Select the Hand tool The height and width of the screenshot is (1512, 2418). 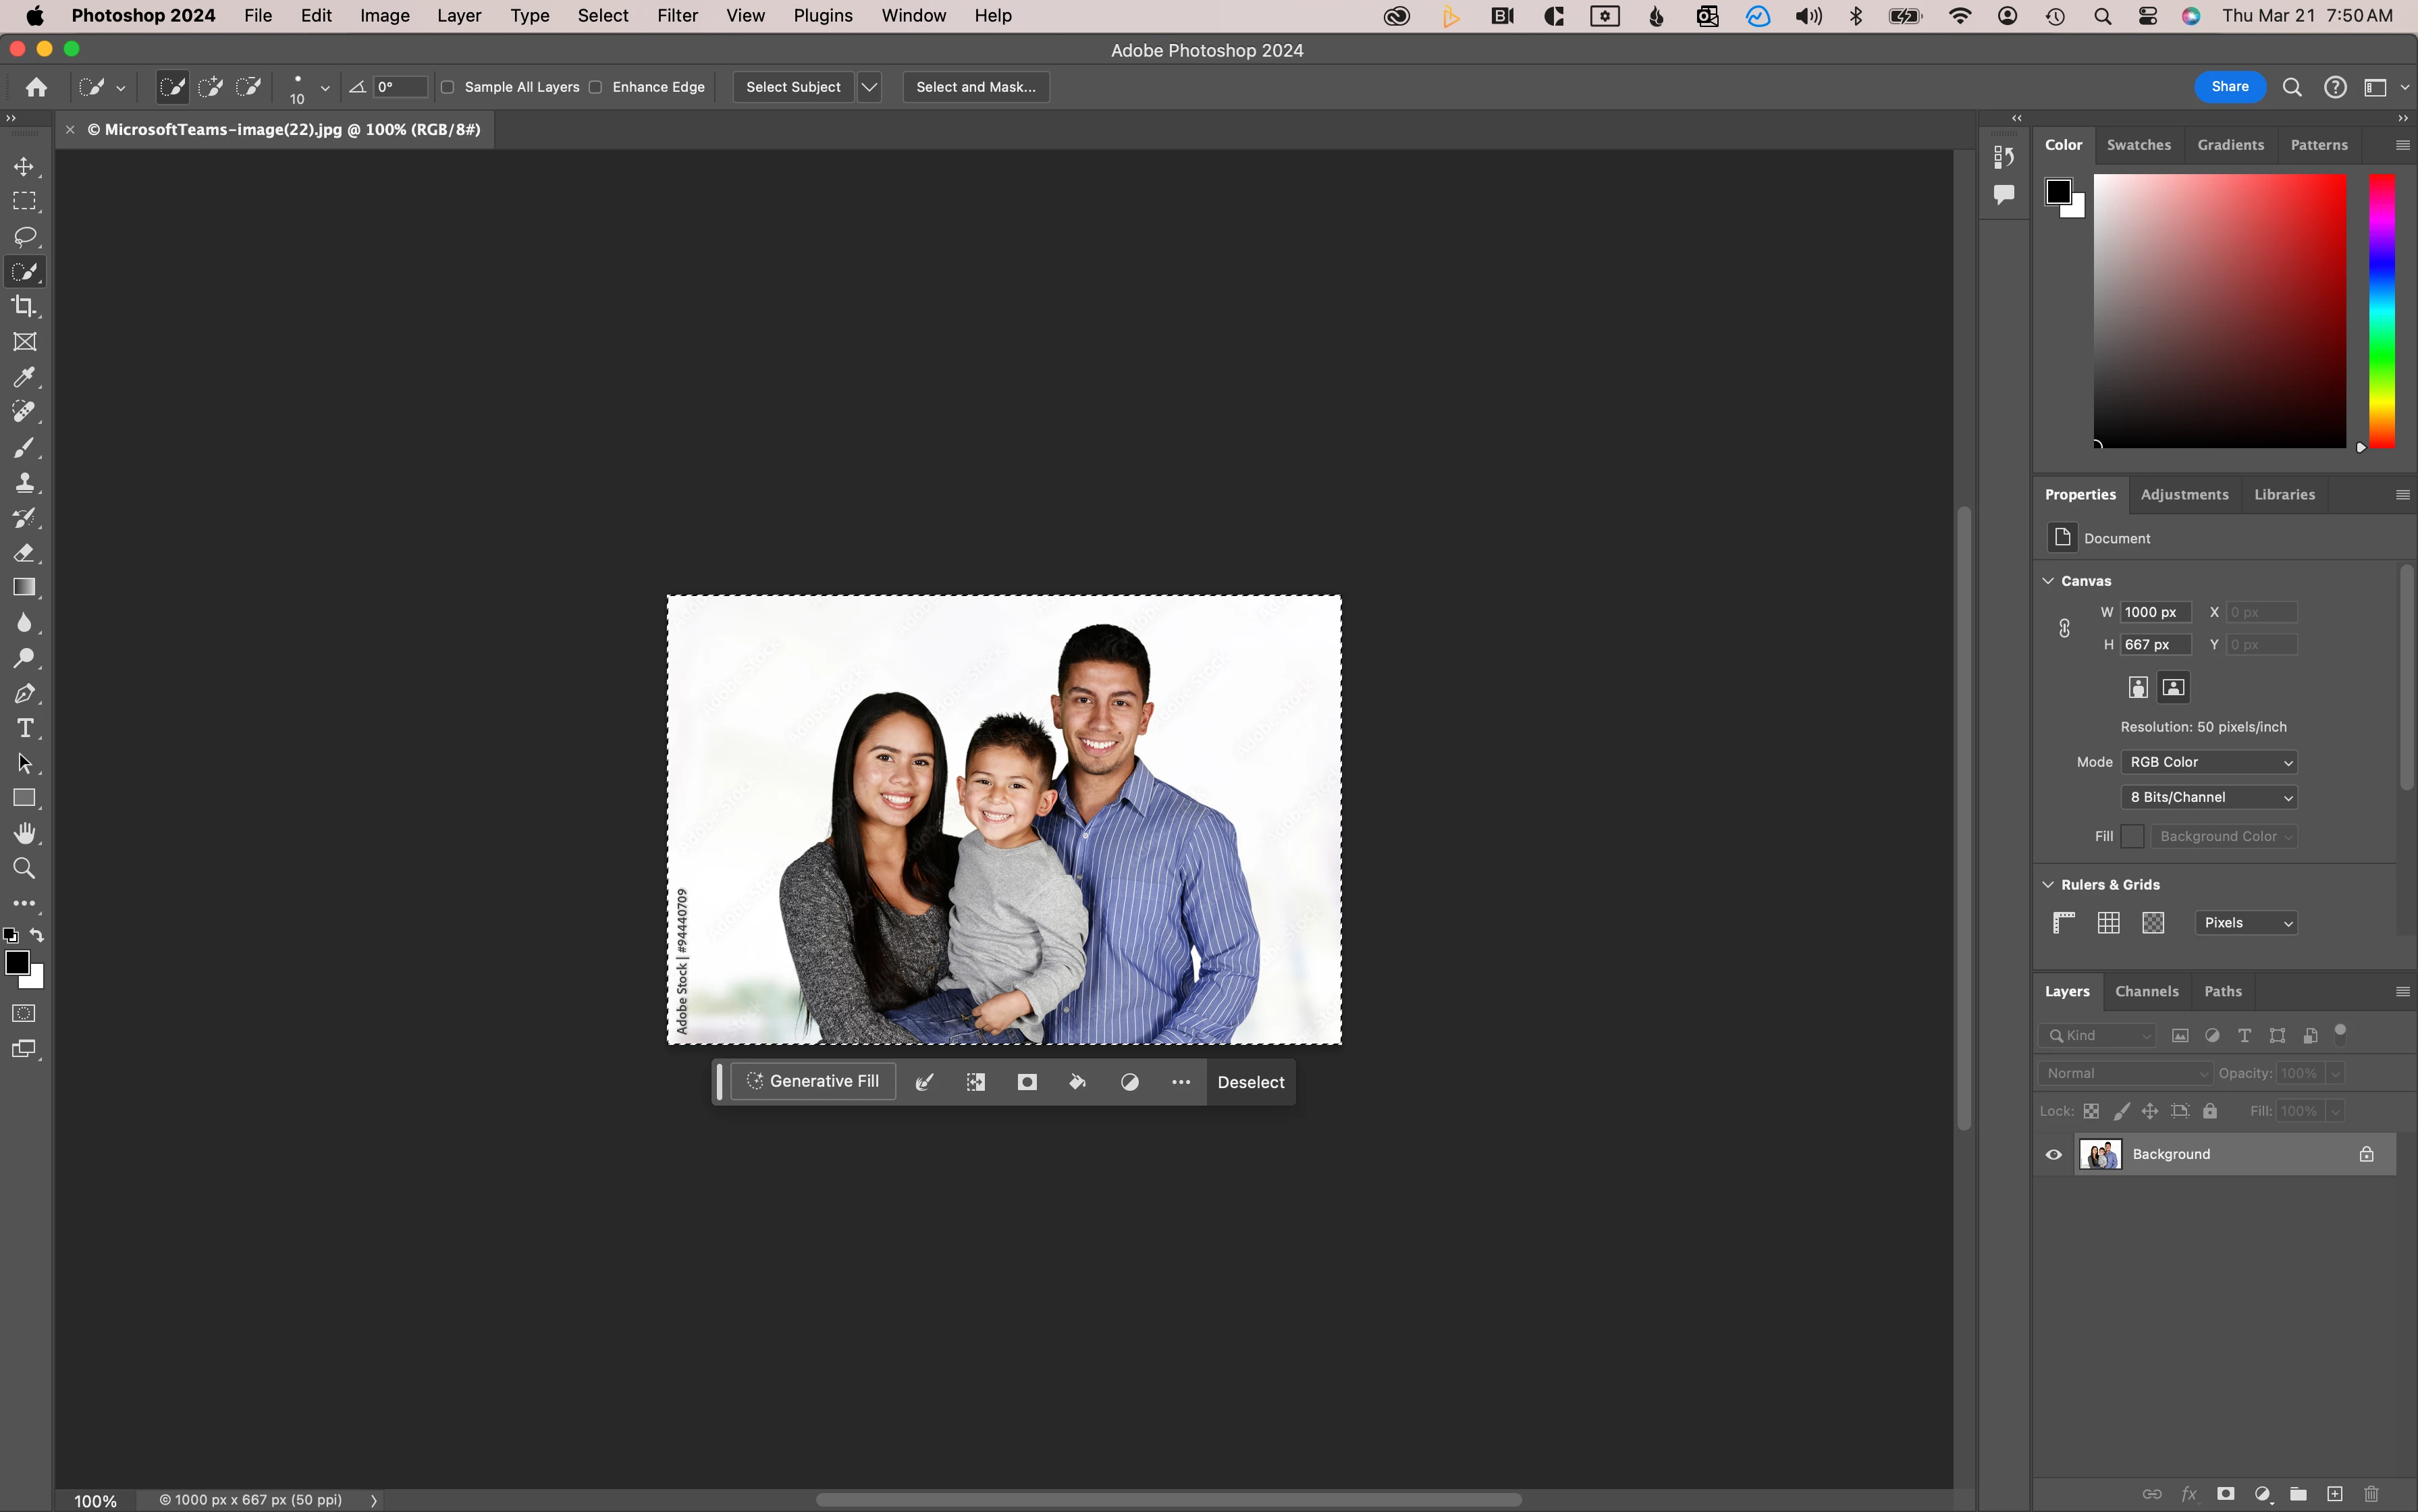click(x=24, y=833)
